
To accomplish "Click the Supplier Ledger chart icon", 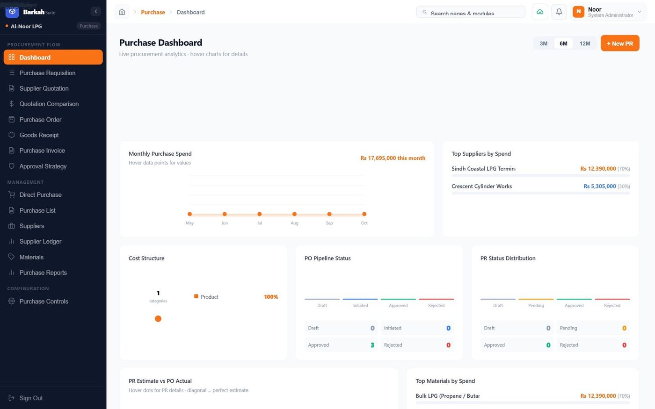I will pos(12,242).
